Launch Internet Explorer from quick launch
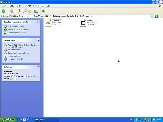 (28, 120)
